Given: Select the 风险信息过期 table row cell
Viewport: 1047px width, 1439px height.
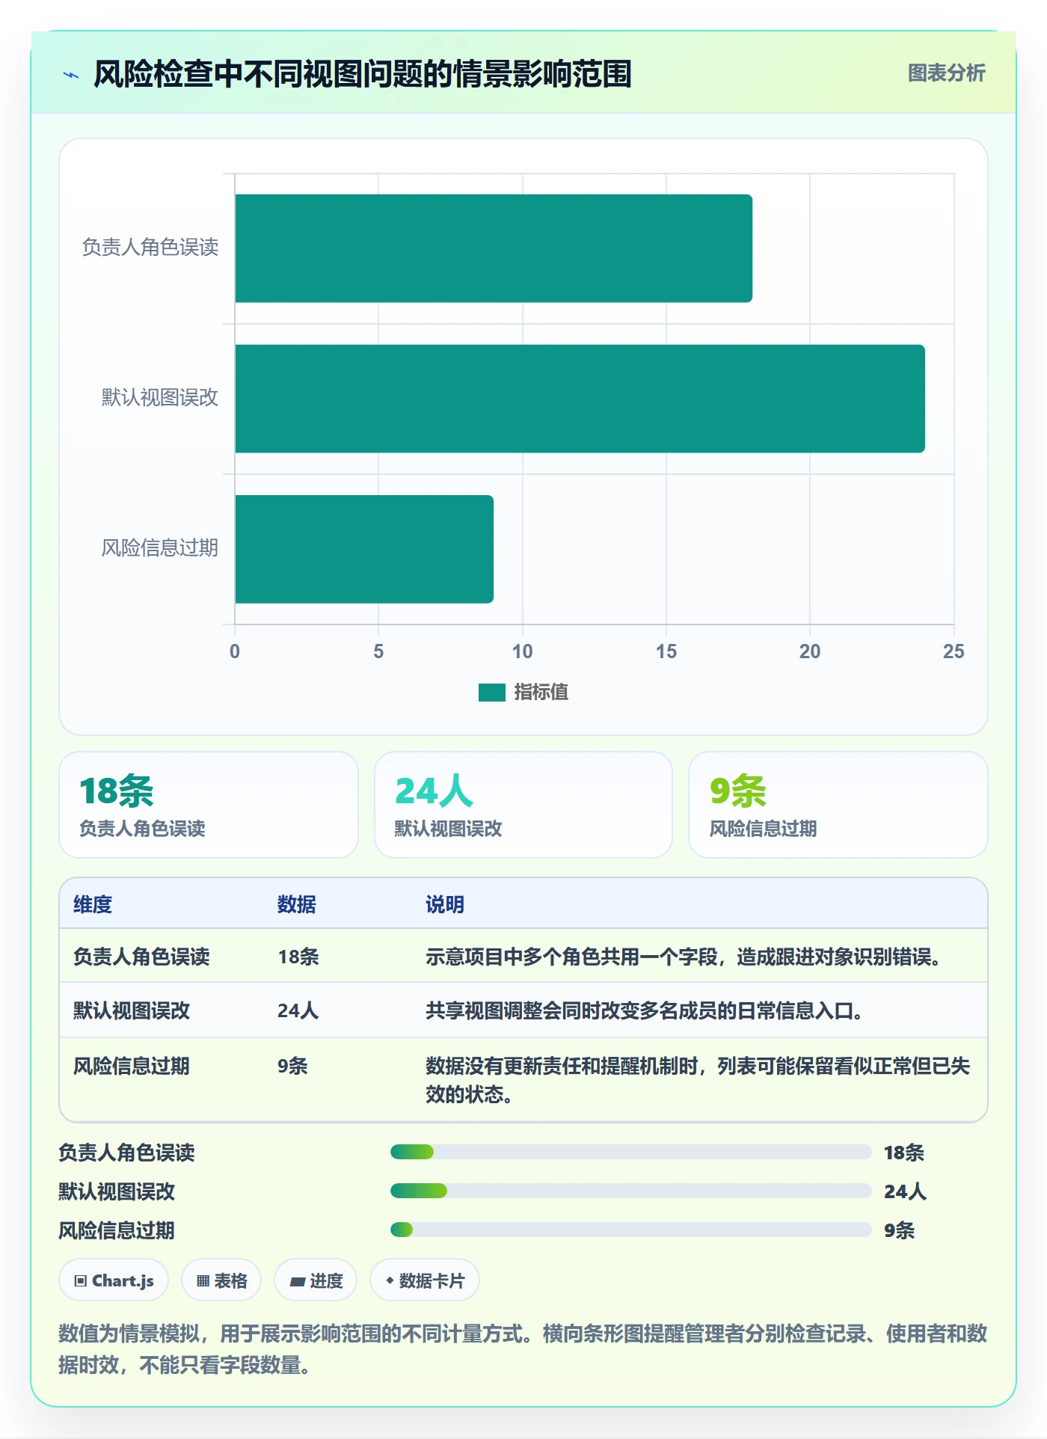Looking at the screenshot, I should [132, 1066].
